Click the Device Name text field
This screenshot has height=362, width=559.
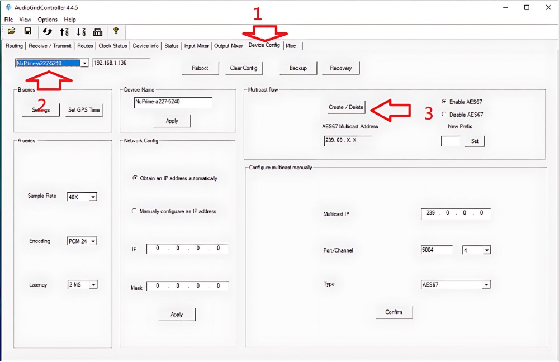(173, 102)
